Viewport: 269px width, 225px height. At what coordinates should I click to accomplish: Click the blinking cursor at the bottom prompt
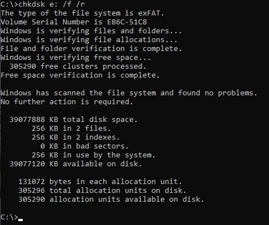21,219
